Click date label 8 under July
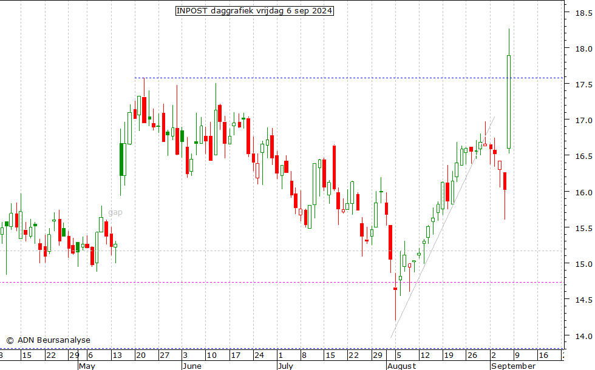Image resolution: width=595 pixels, height=370 pixels. click(304, 355)
